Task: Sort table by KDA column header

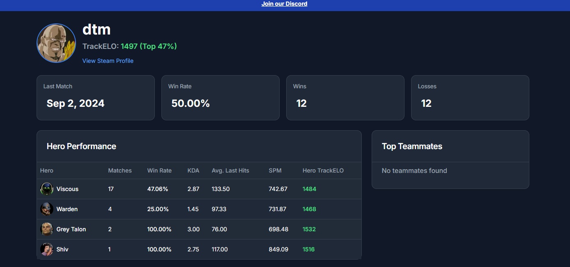Action: (x=193, y=170)
